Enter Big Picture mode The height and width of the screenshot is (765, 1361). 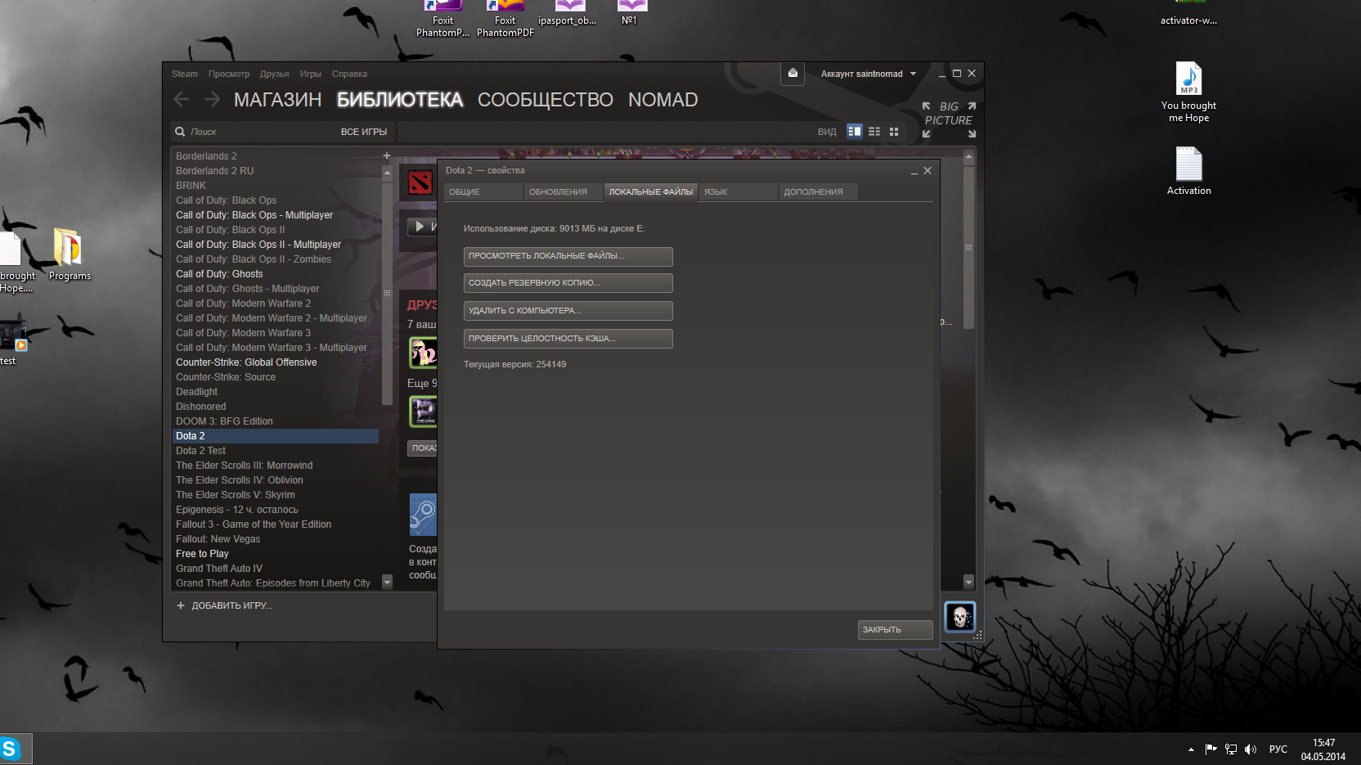[949, 119]
